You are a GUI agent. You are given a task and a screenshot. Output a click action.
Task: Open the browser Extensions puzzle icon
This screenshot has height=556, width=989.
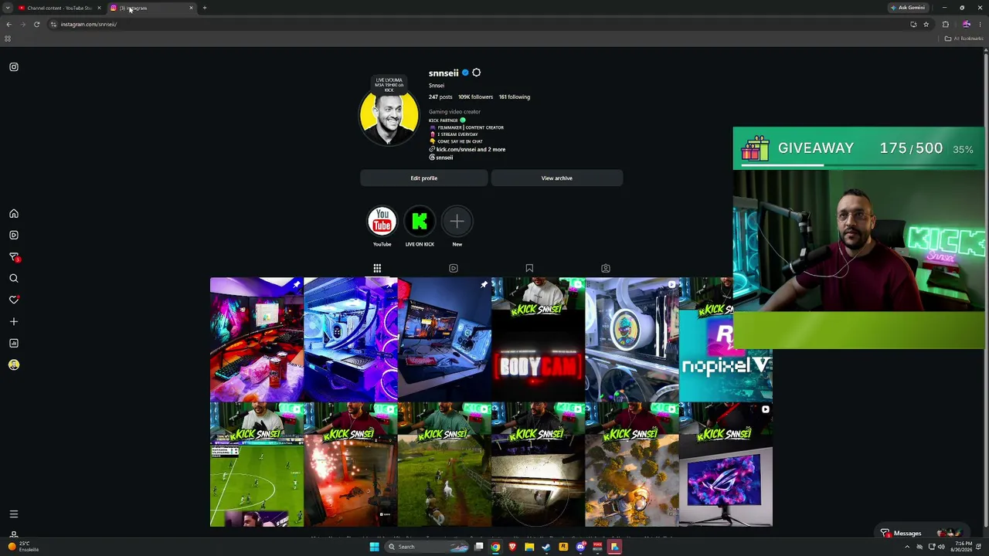tap(945, 25)
